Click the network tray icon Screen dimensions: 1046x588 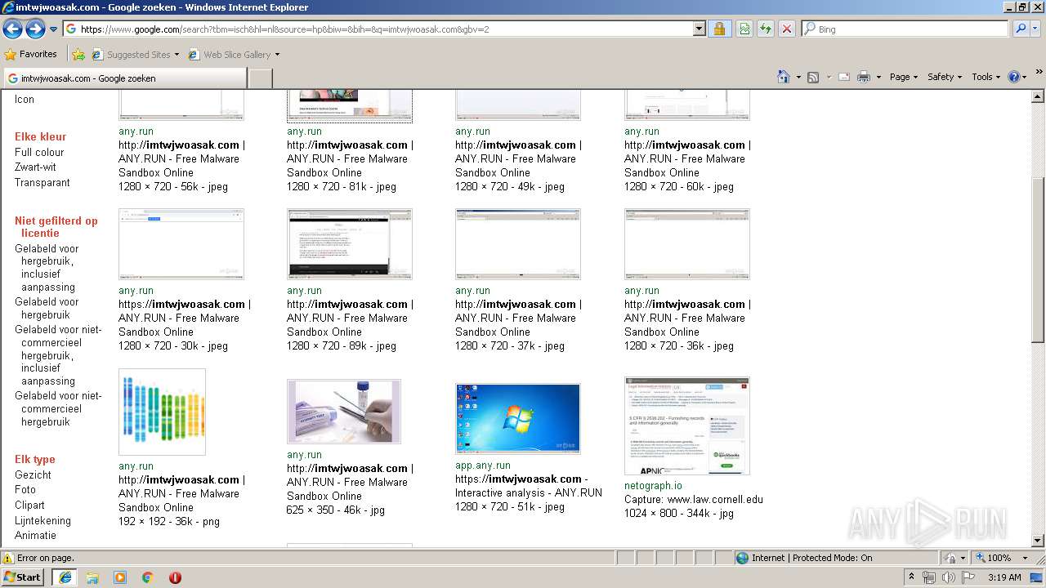coord(929,577)
